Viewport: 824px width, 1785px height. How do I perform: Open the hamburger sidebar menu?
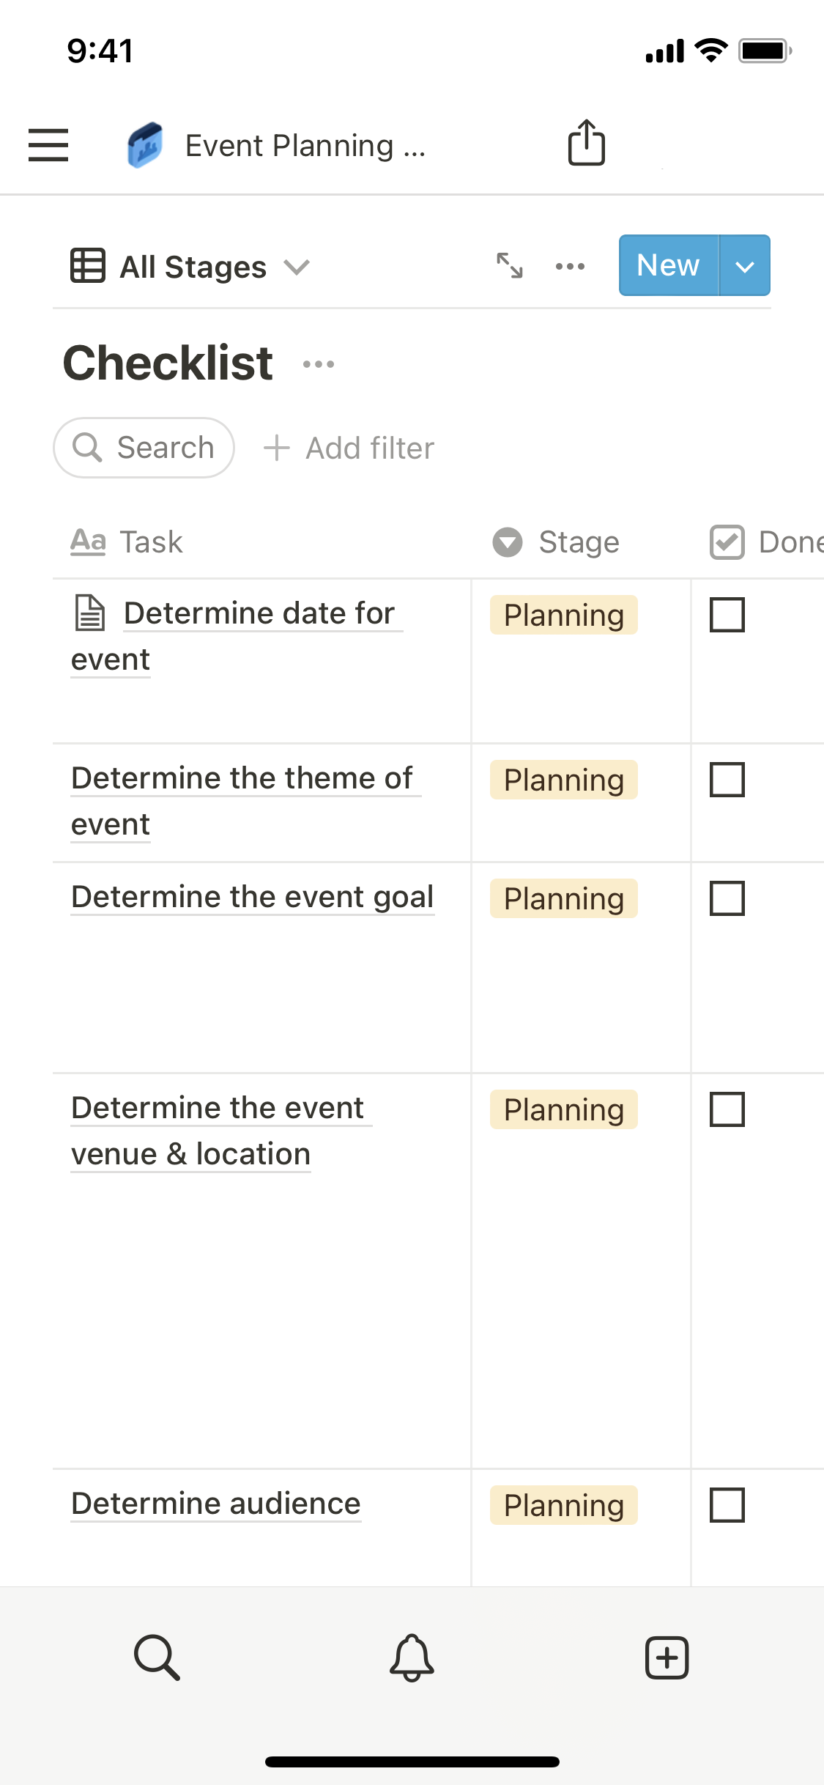[x=48, y=144]
